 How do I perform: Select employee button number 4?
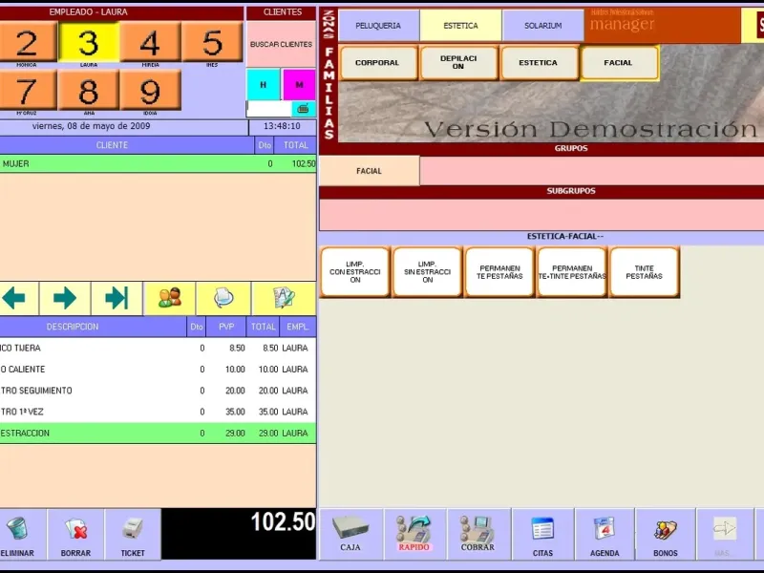tap(150, 42)
